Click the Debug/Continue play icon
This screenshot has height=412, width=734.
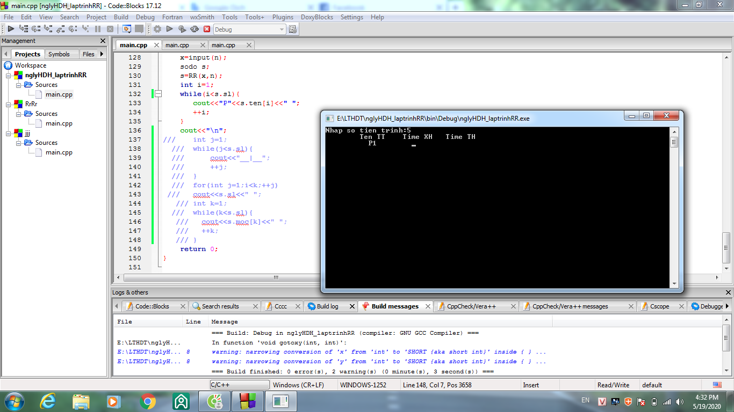point(11,29)
